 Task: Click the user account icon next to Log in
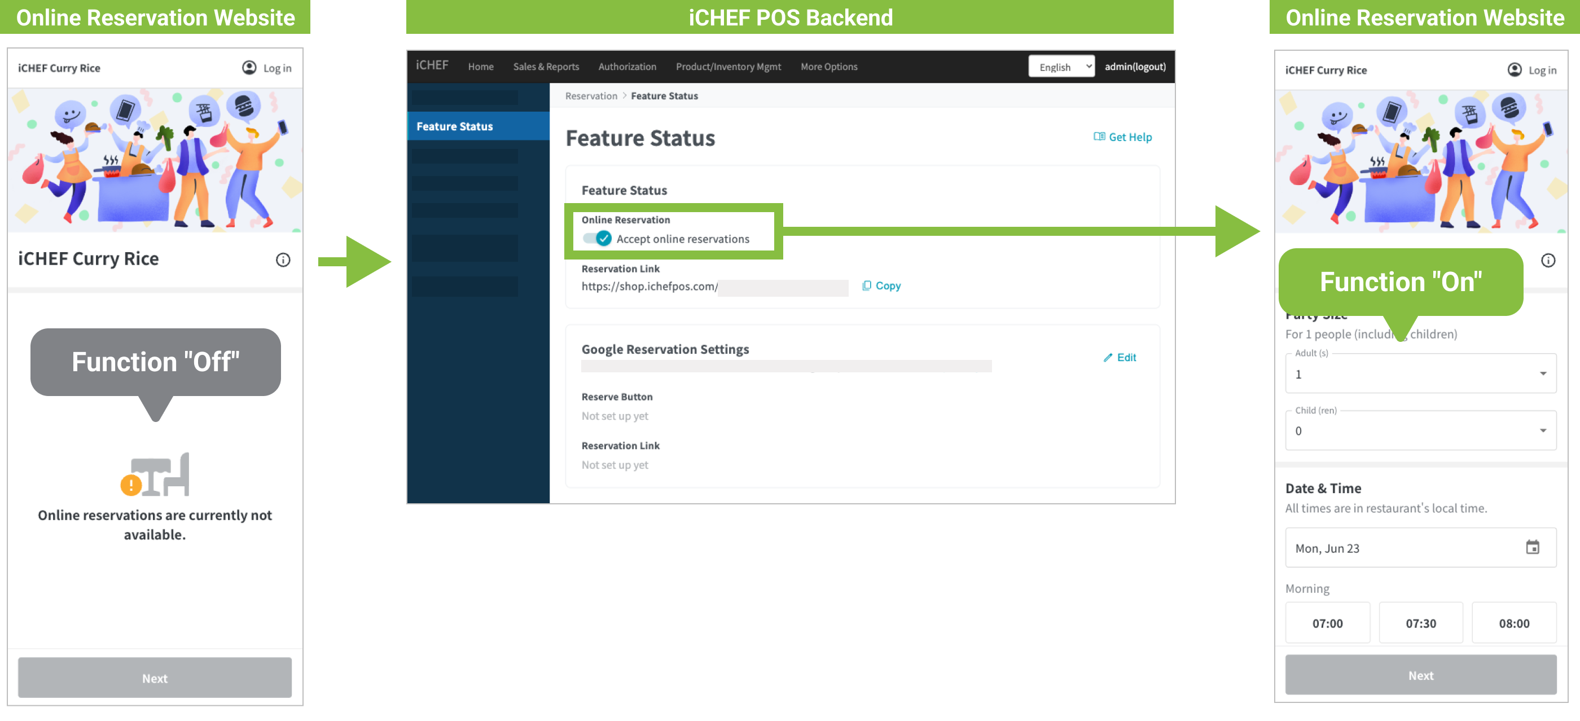tap(249, 68)
